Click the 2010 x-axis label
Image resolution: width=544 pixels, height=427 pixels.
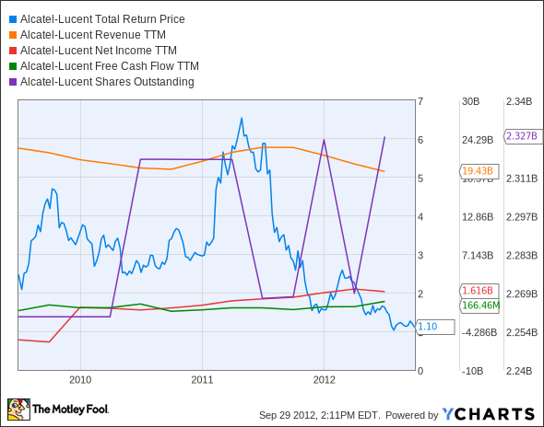click(80, 380)
